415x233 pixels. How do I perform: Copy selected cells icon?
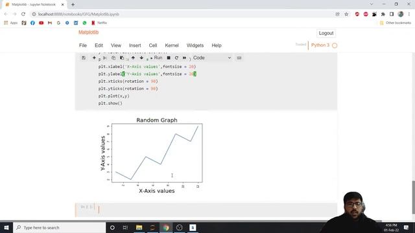click(x=113, y=58)
